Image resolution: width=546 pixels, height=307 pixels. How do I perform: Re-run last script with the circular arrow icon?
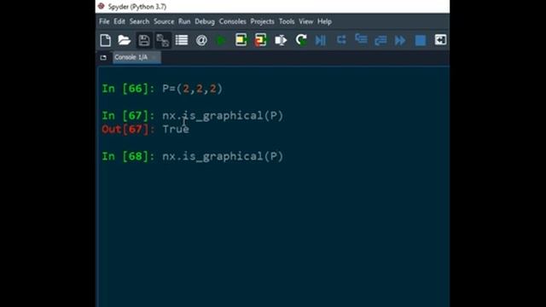coord(301,40)
